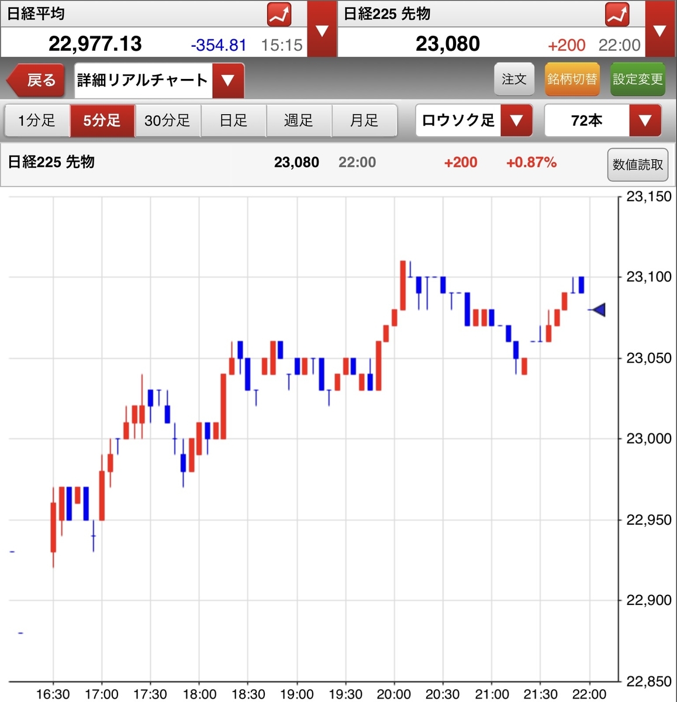The image size is (677, 702).
Task: Click the 20:00 time axis label
Action: [394, 694]
